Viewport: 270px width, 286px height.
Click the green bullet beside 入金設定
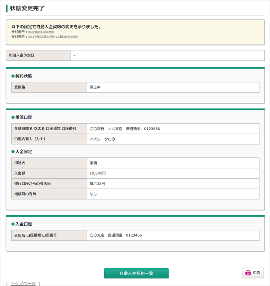pos(13,152)
